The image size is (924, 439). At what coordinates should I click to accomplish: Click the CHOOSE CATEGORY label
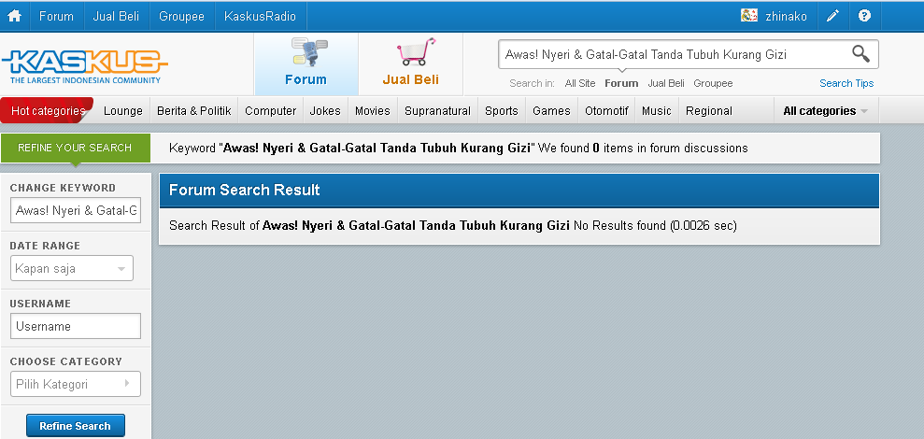pyautogui.click(x=66, y=361)
